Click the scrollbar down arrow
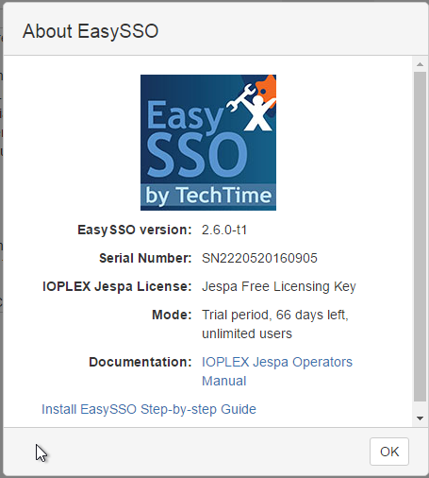This screenshot has height=478, width=429. 420,418
